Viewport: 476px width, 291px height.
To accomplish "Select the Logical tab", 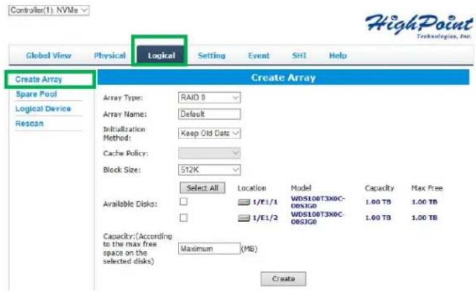I will pyautogui.click(x=161, y=55).
